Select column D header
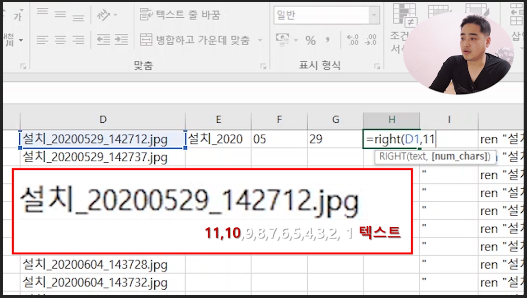Image resolution: width=527 pixels, height=298 pixels. click(x=102, y=119)
